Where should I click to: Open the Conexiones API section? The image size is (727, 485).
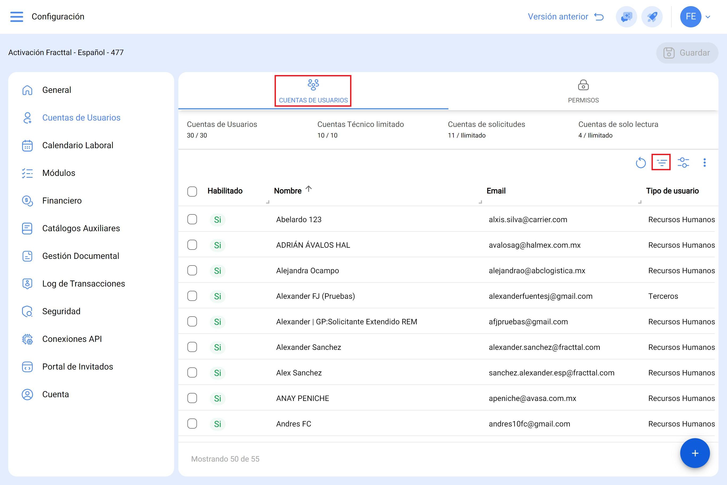click(72, 339)
